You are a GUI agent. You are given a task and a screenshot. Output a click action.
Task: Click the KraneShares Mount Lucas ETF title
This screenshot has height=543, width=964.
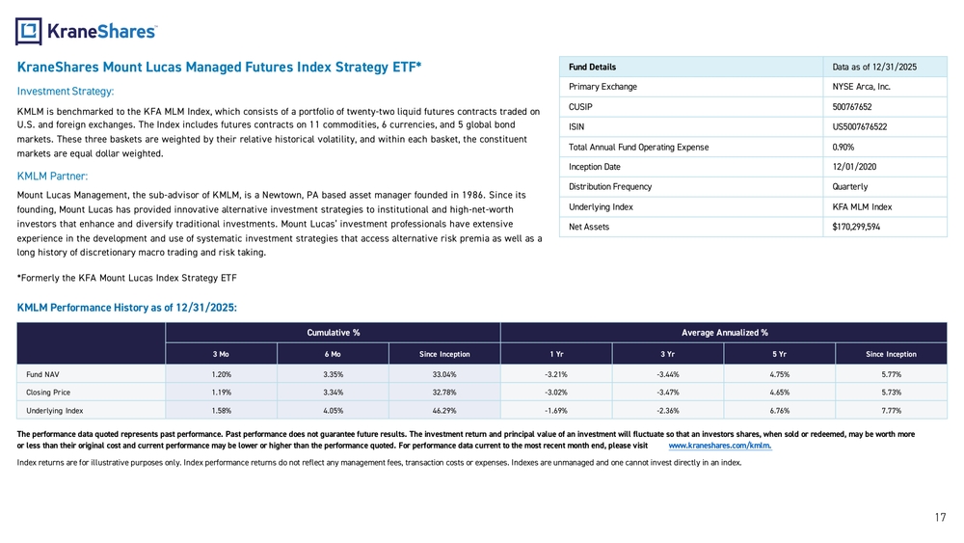coord(220,67)
